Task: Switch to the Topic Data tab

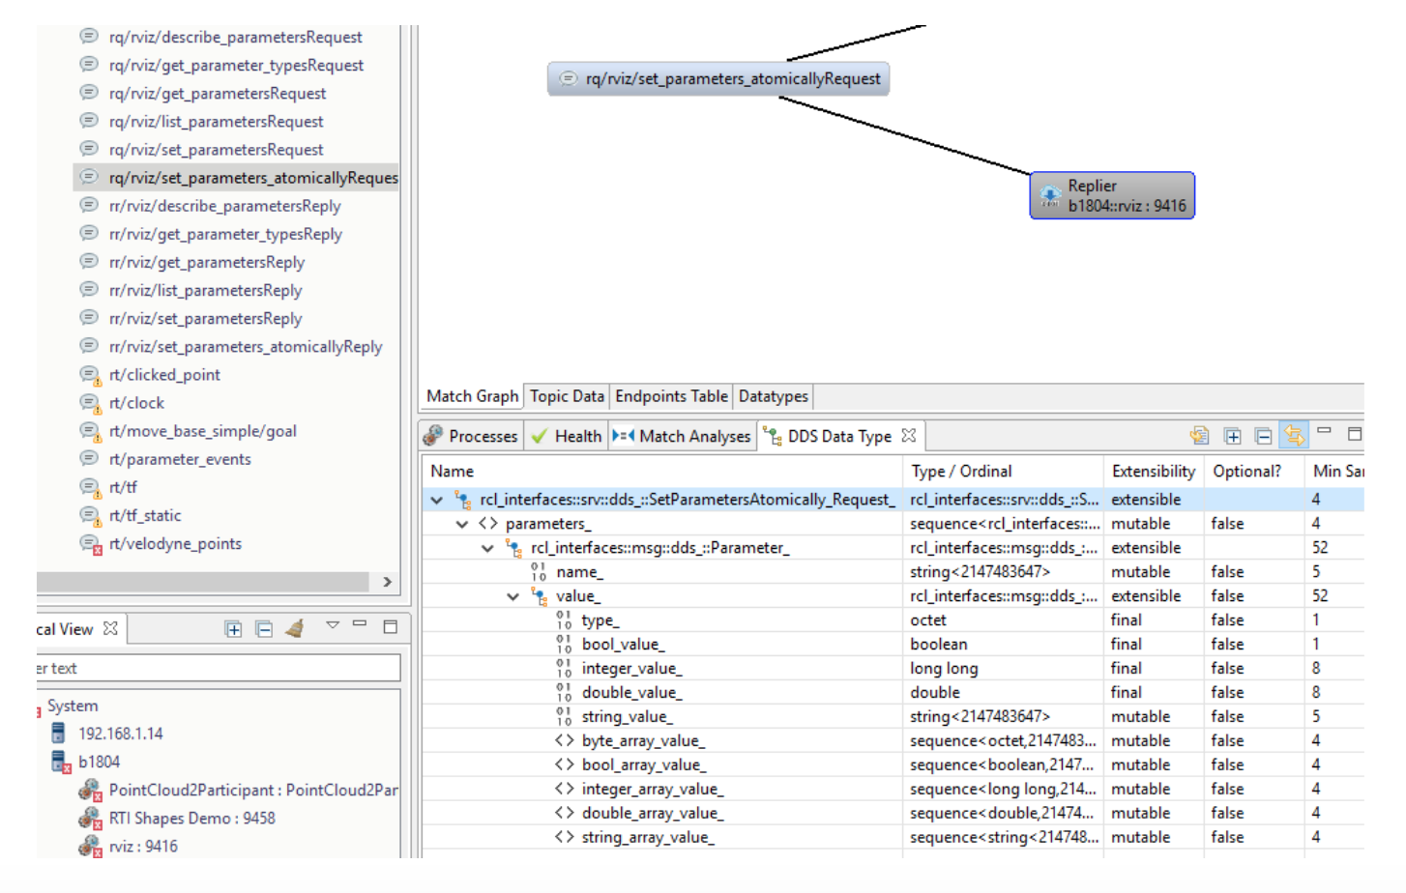Action: (567, 396)
